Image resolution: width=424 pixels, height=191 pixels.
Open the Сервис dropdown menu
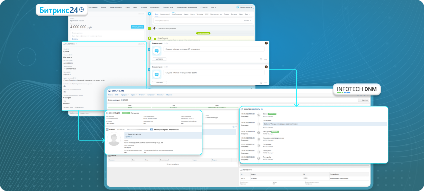click(134, 95)
